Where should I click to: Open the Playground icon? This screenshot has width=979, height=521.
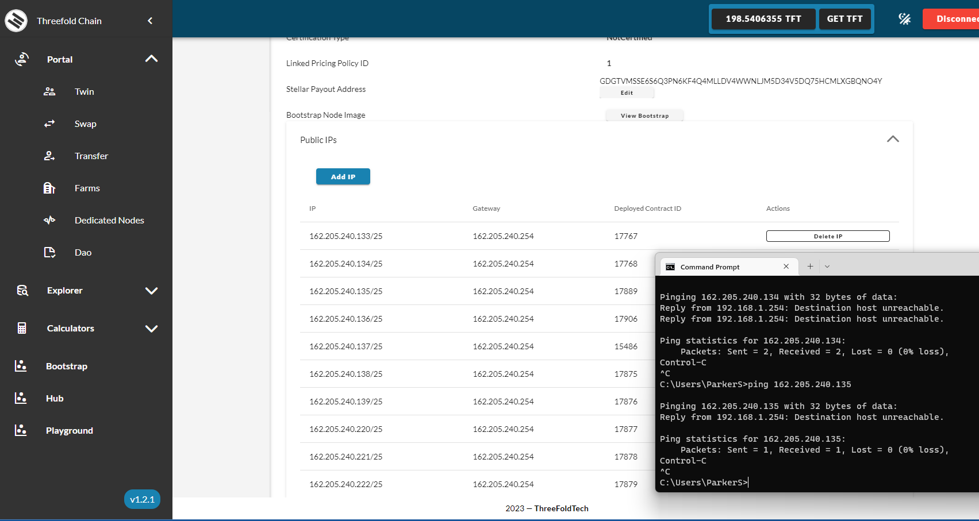point(21,430)
